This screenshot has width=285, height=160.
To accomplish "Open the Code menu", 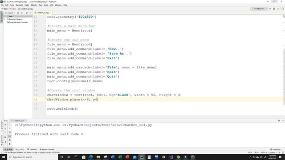I will [27, 5].
